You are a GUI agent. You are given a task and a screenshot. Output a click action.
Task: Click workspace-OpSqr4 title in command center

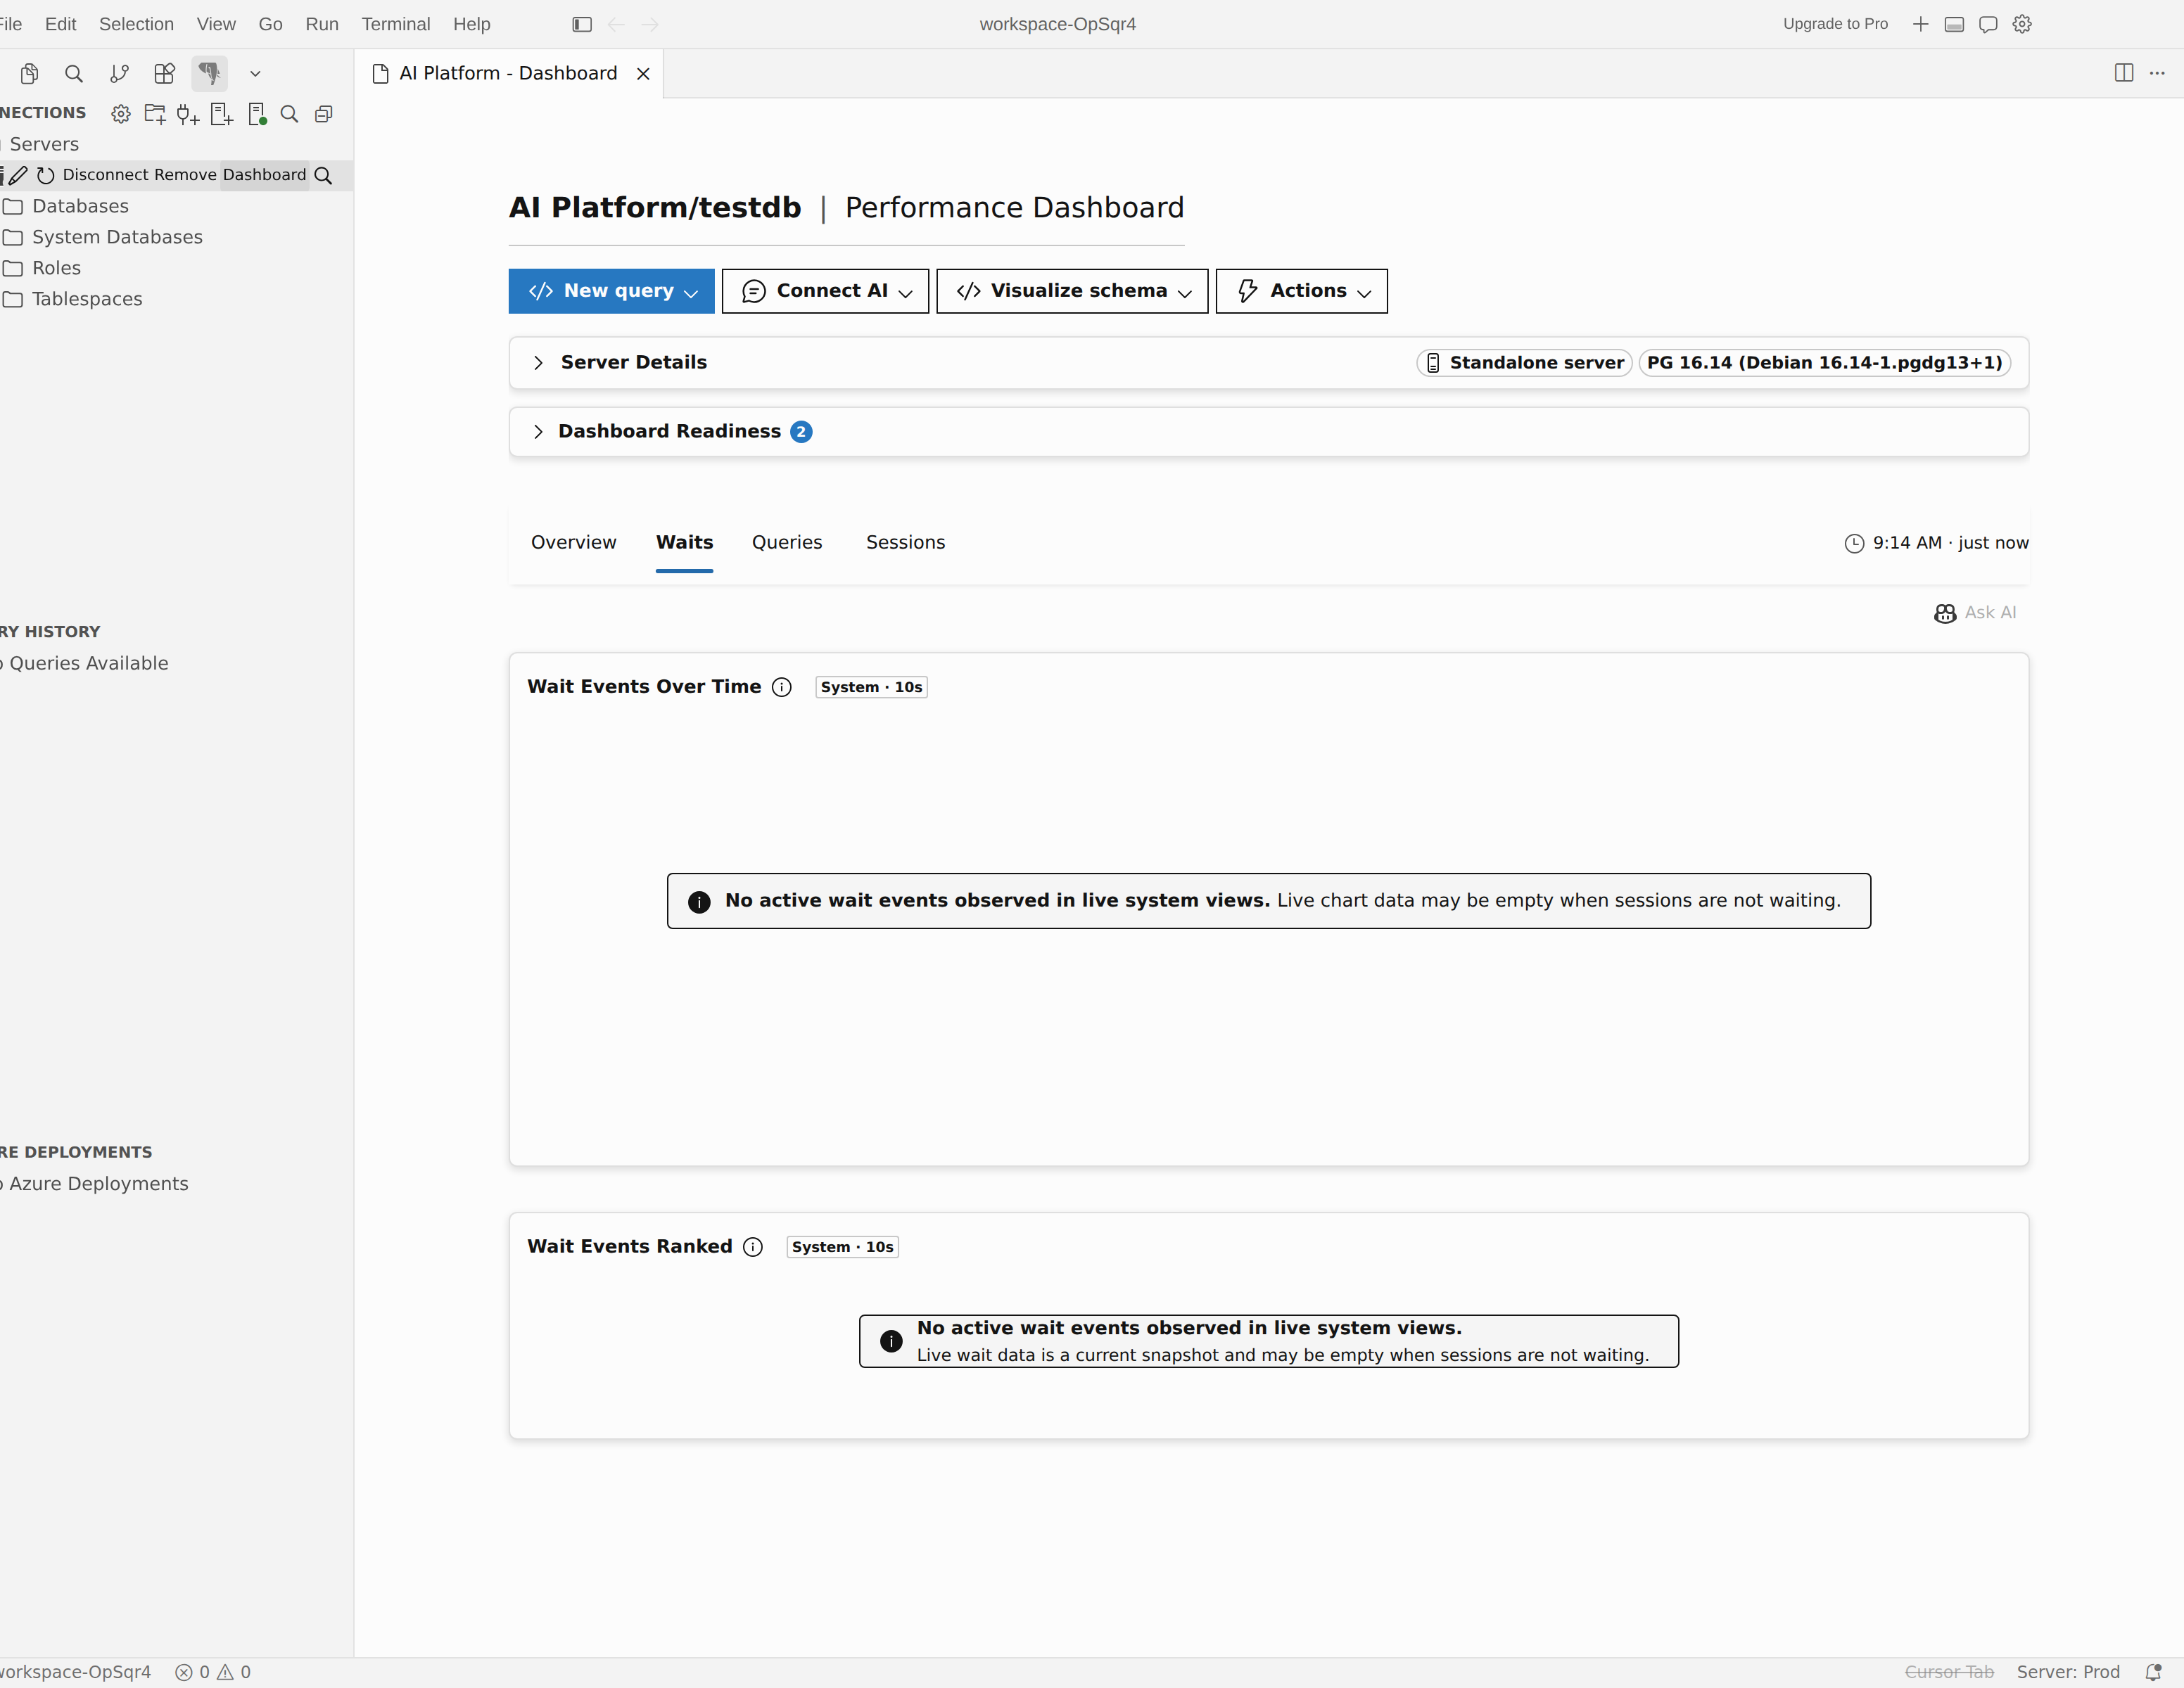(1058, 24)
